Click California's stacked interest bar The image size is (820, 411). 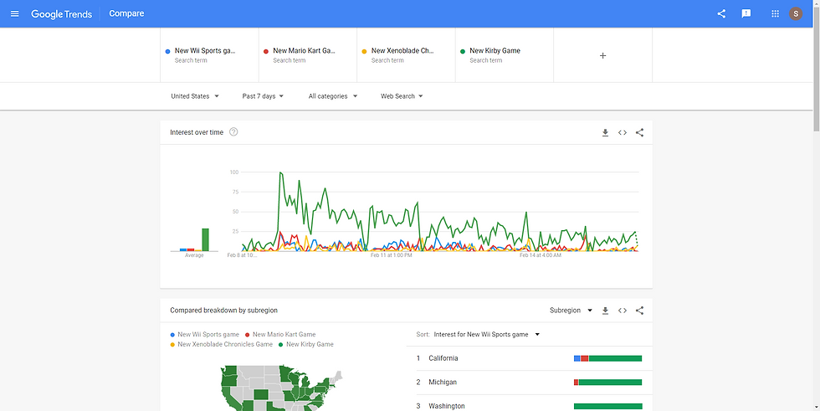(x=607, y=358)
